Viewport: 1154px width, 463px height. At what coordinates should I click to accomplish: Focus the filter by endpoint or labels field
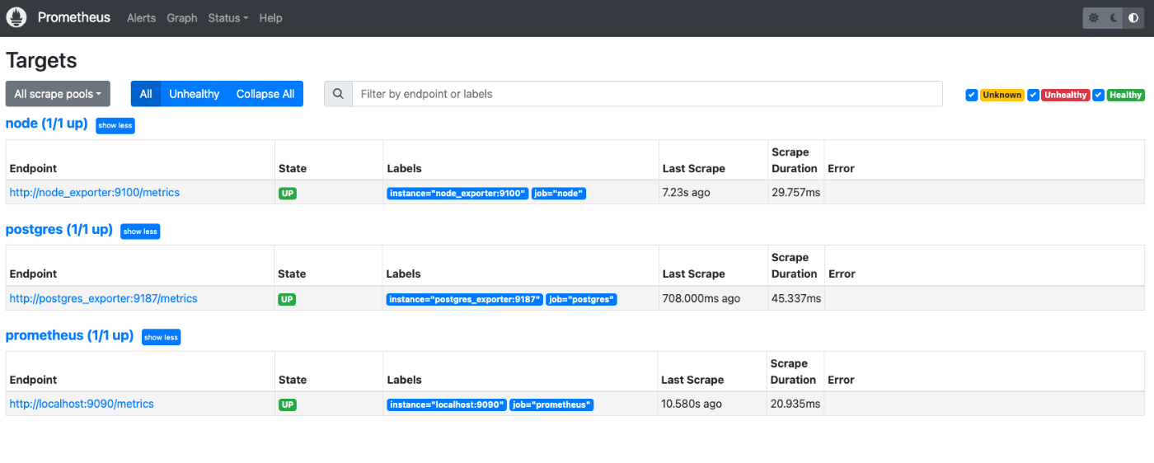tap(647, 94)
